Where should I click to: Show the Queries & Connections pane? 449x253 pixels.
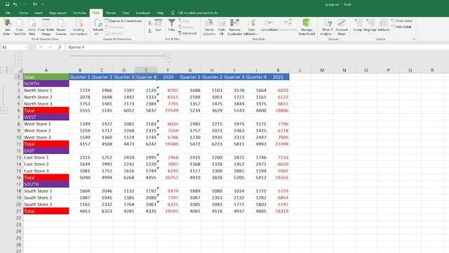[x=123, y=21]
